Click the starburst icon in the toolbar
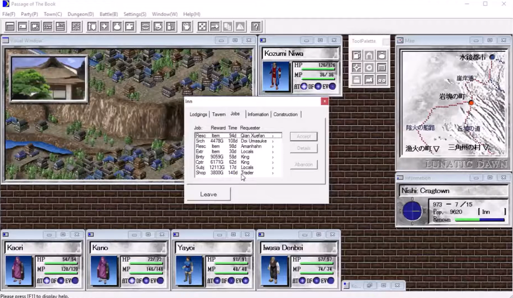 (x=76, y=26)
